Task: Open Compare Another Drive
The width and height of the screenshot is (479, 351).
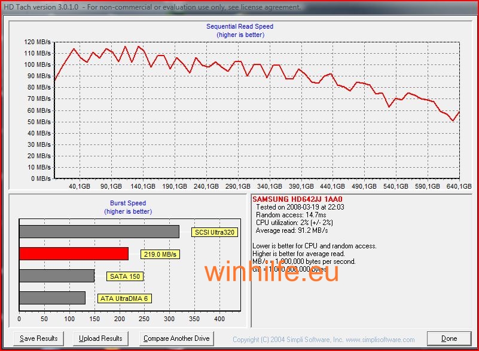Action: 176,338
